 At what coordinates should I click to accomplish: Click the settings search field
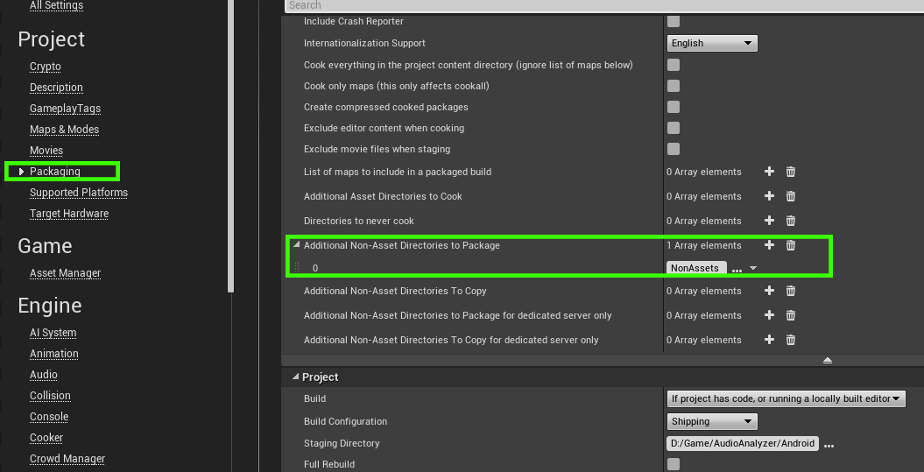click(x=604, y=5)
